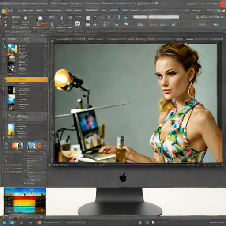Click the small blue grid icon in toolbar
Image resolution: width=226 pixels, height=226 pixels.
[x=70, y=18]
